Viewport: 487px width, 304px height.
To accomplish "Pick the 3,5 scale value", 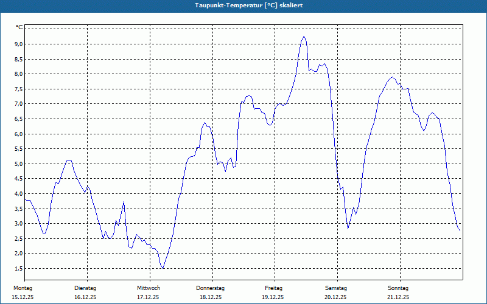I will (19, 209).
